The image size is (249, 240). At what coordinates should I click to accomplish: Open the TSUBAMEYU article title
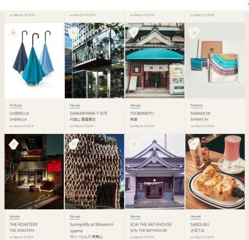(142, 113)
